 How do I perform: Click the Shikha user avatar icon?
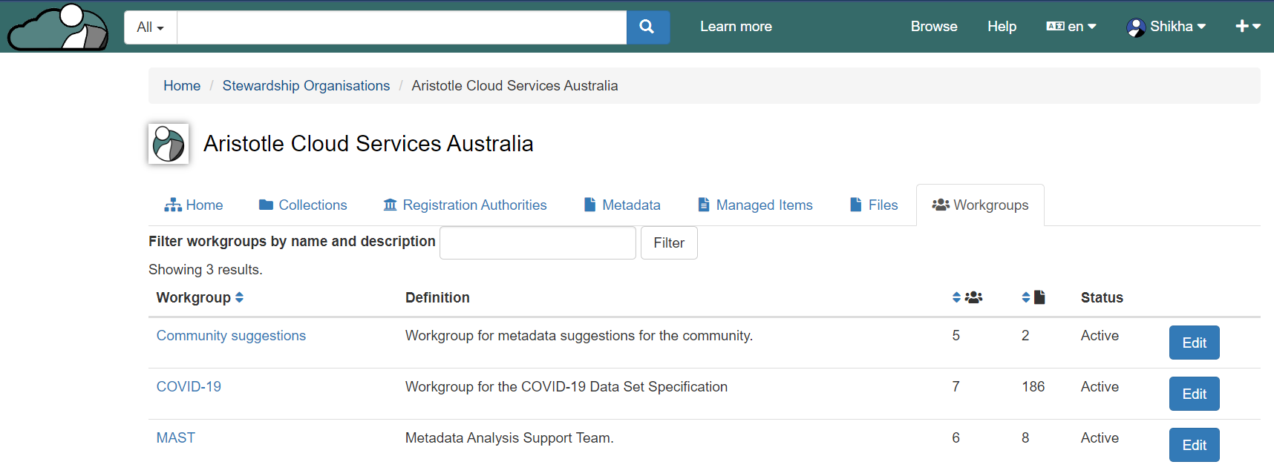pos(1135,27)
